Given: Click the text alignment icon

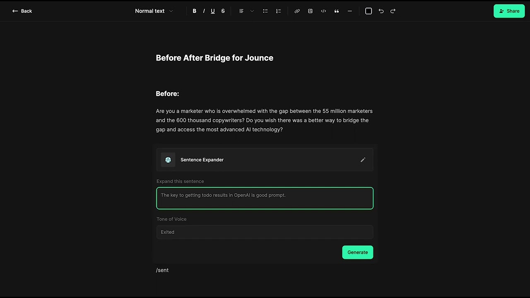Looking at the screenshot, I should pos(241,11).
